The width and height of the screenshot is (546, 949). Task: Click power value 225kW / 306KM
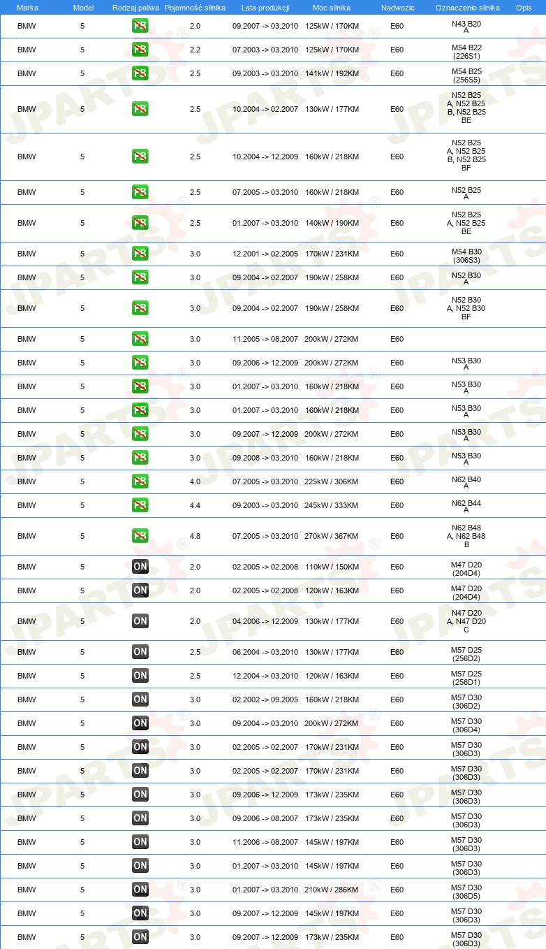(x=332, y=481)
